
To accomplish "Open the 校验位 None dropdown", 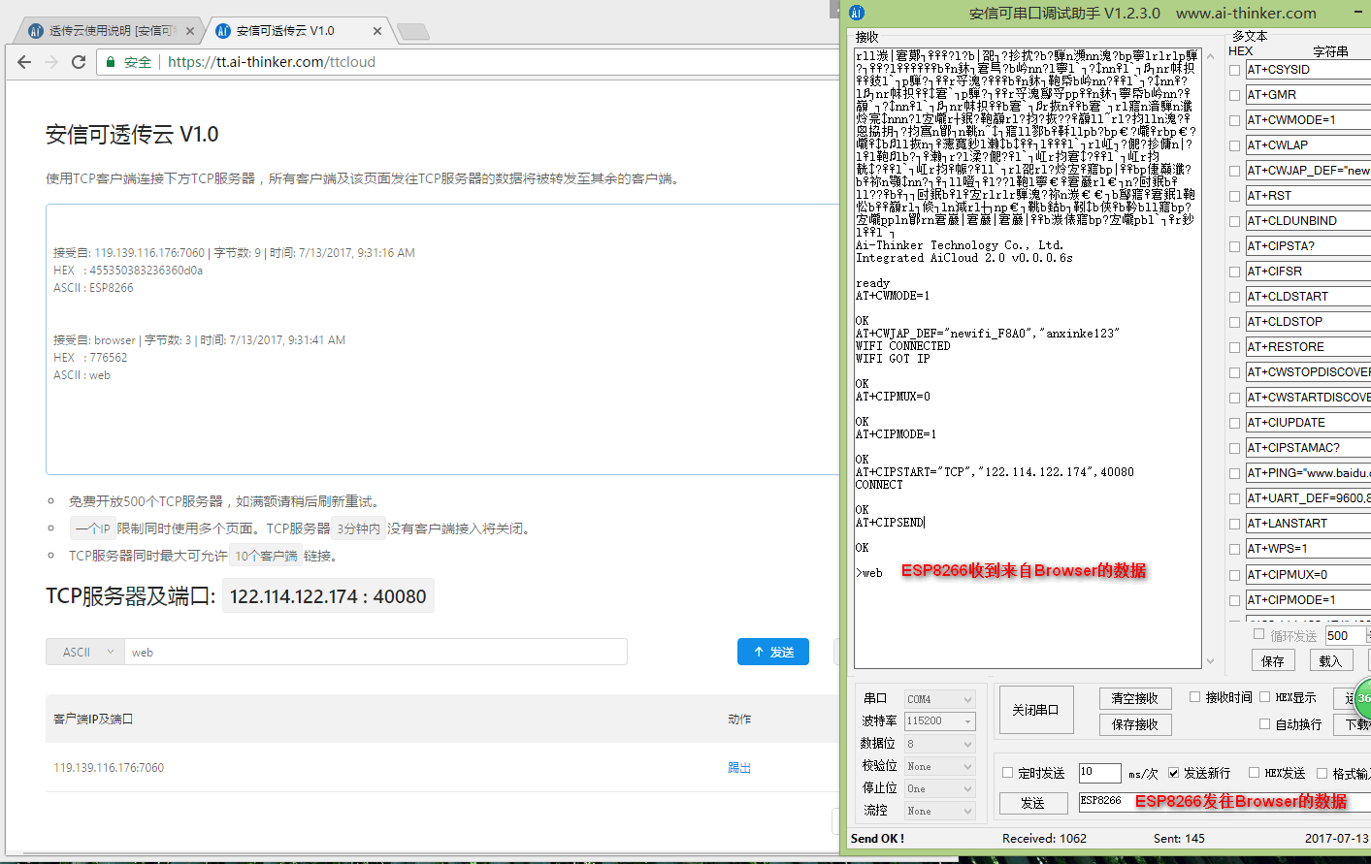I will [939, 766].
